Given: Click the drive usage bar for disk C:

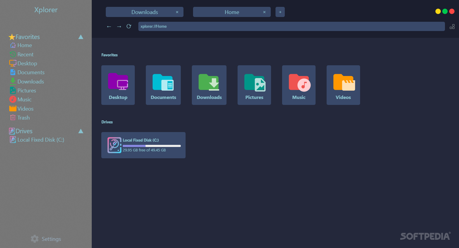Looking at the screenshot, I should point(152,146).
